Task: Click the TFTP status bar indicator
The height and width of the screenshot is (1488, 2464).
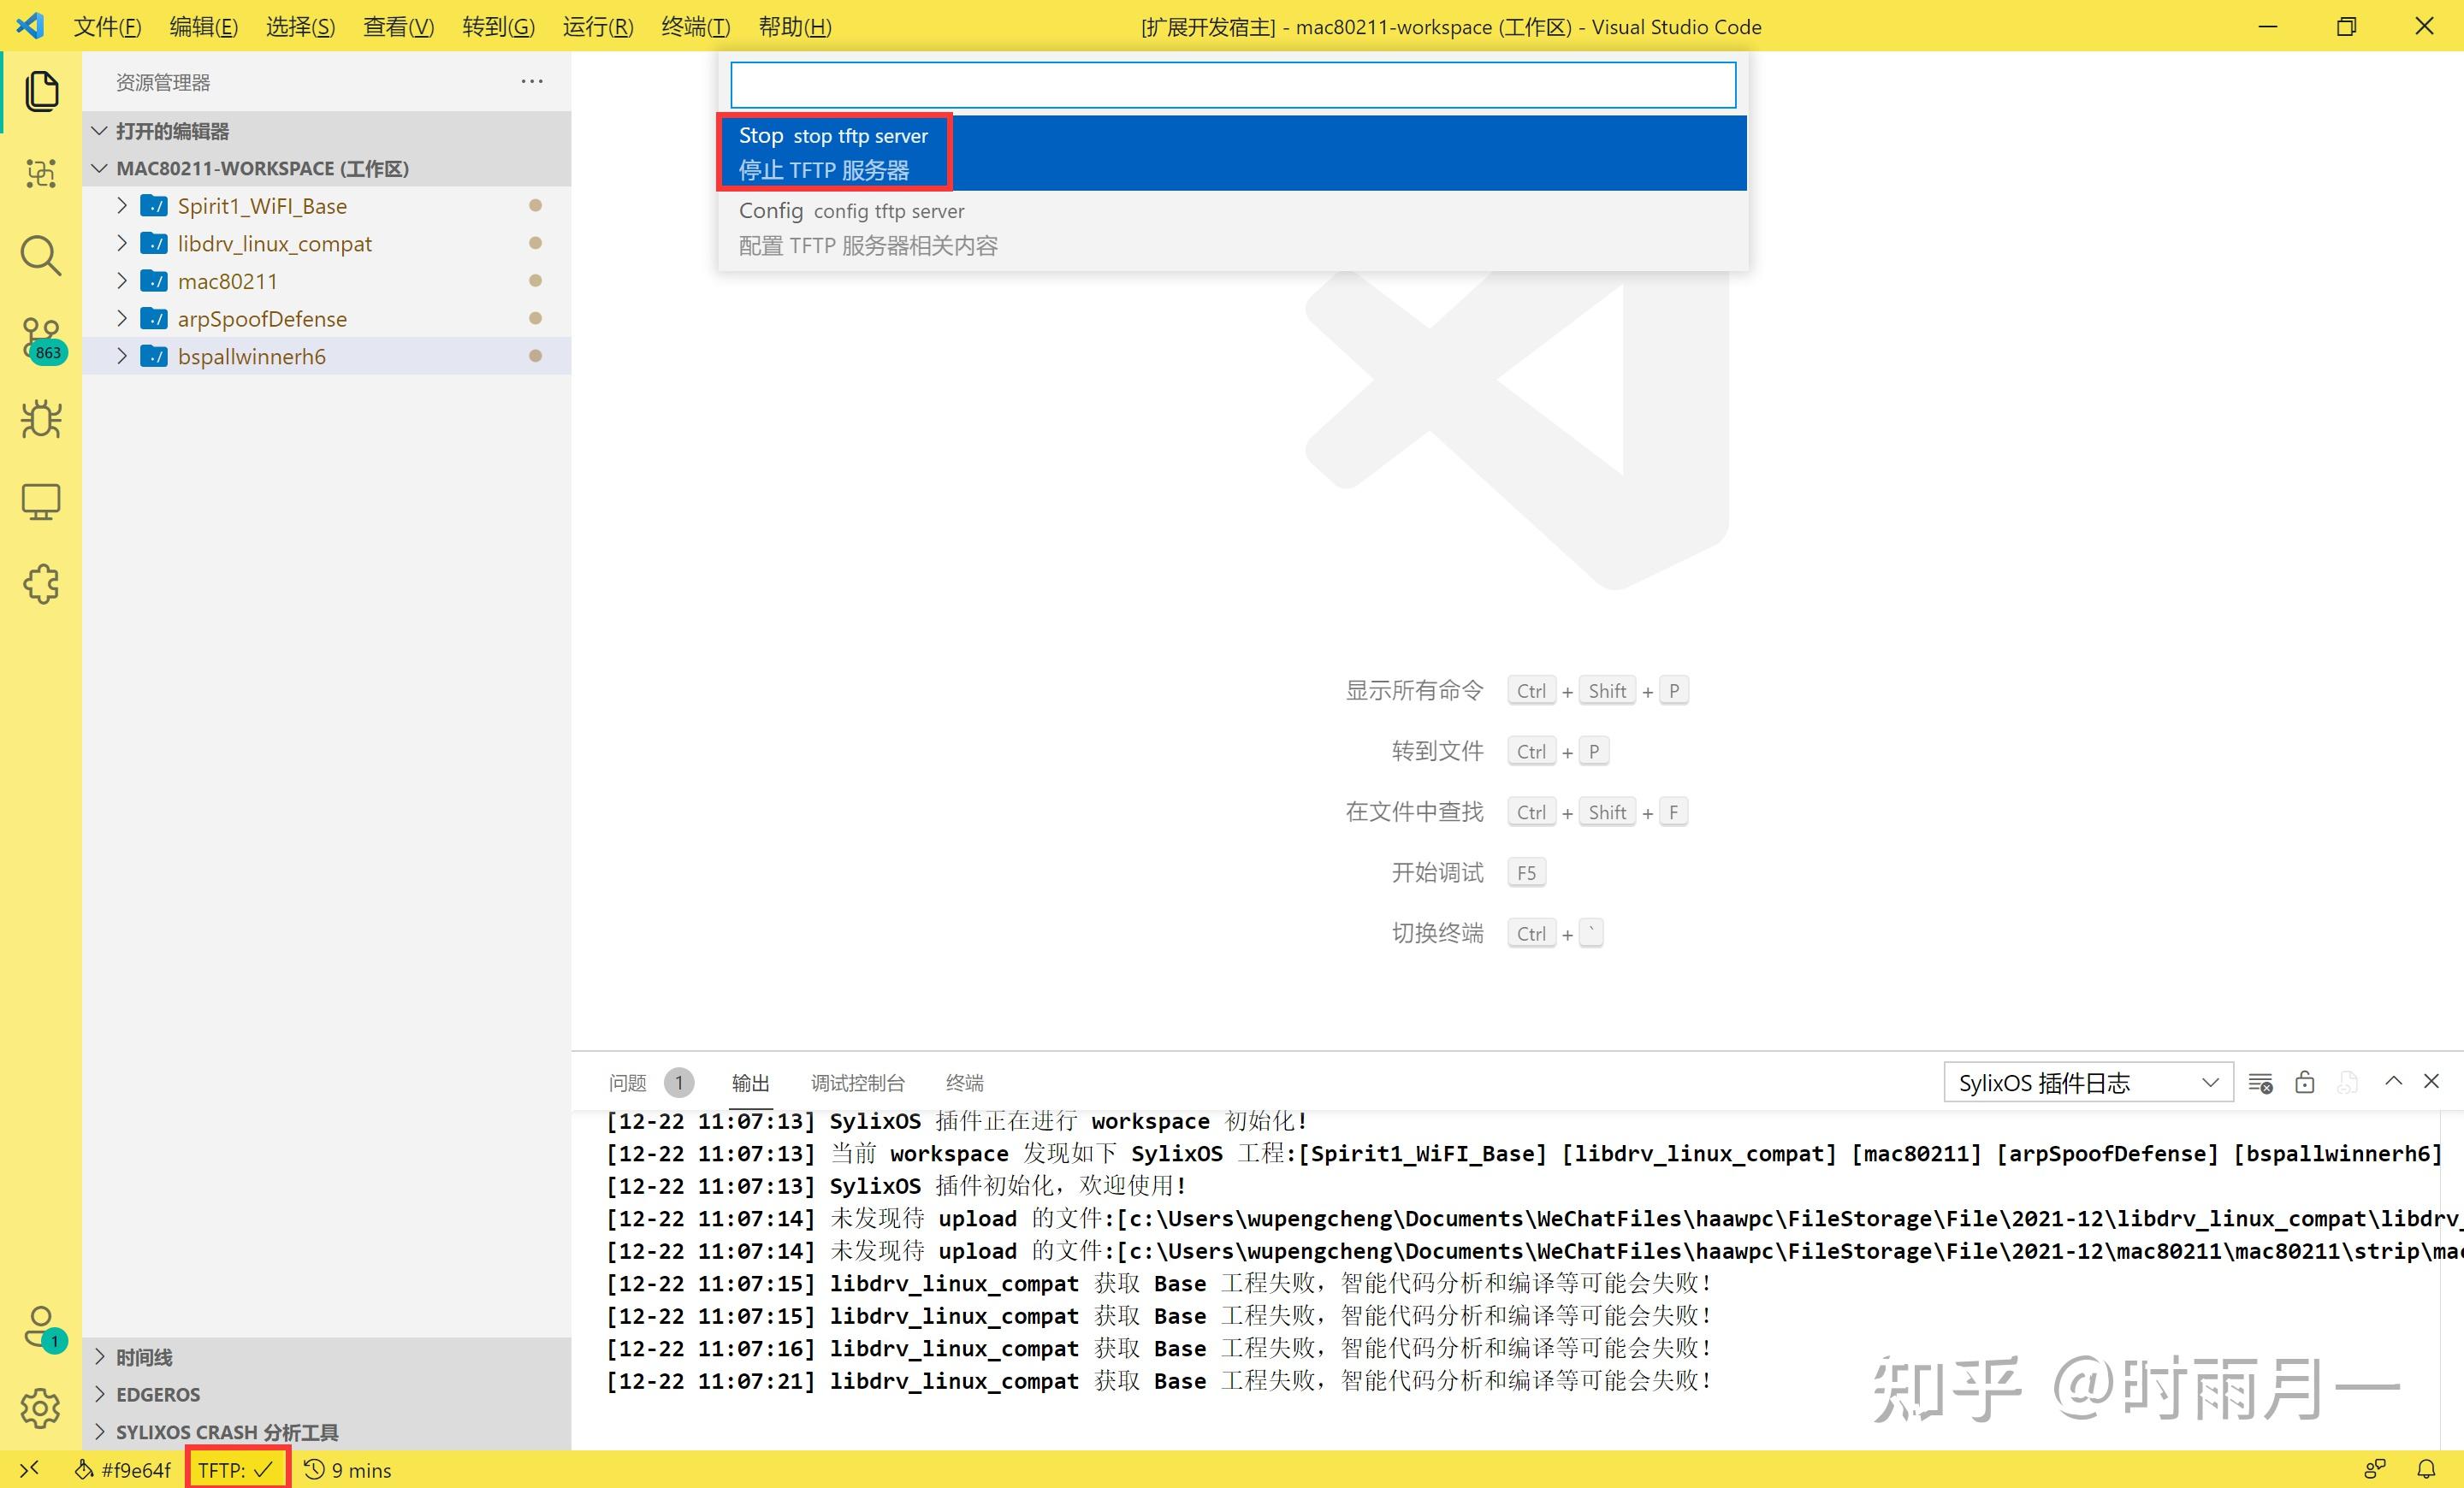Action: coord(236,1470)
